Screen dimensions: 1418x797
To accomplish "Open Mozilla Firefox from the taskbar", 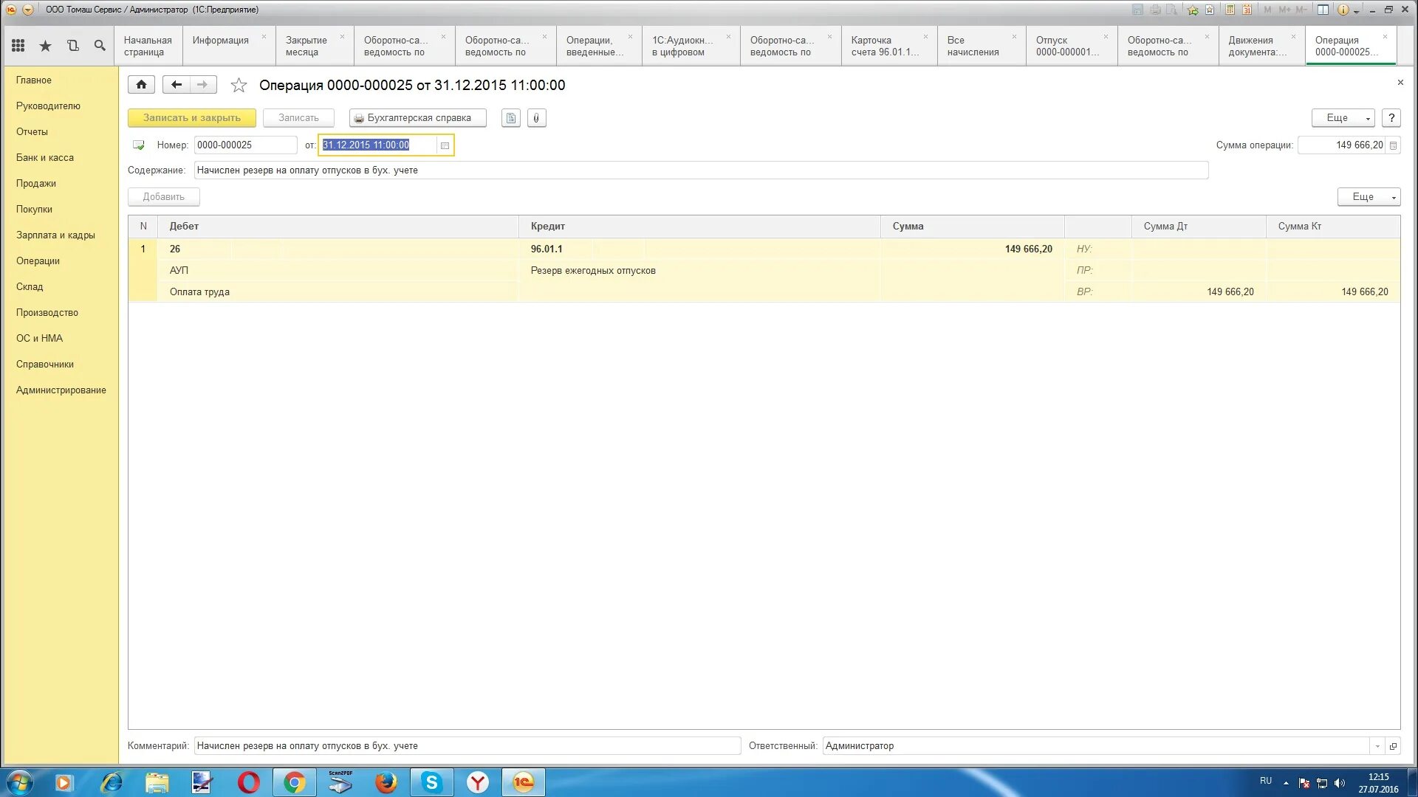I will (386, 782).
